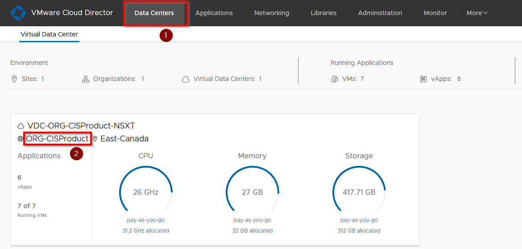Switch to the Administration section
Viewport: 522px width, 249px height.
pyautogui.click(x=380, y=13)
